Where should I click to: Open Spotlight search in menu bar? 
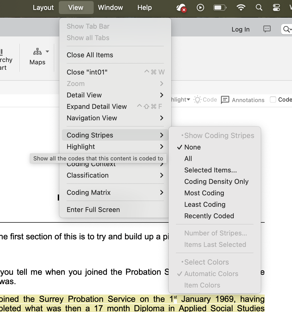(x=259, y=8)
